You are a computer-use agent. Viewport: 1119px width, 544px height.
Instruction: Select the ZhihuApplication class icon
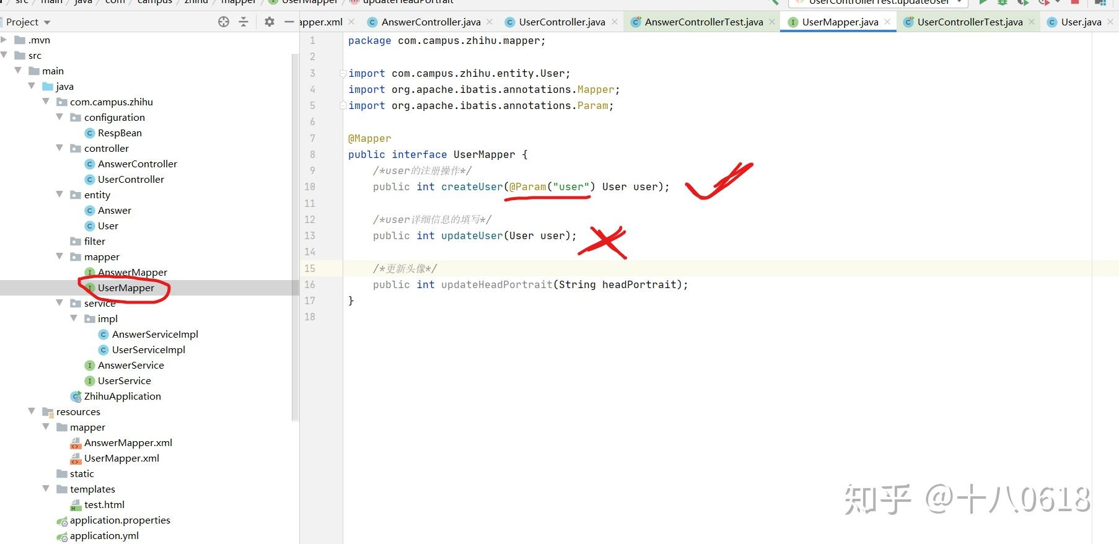pos(76,397)
